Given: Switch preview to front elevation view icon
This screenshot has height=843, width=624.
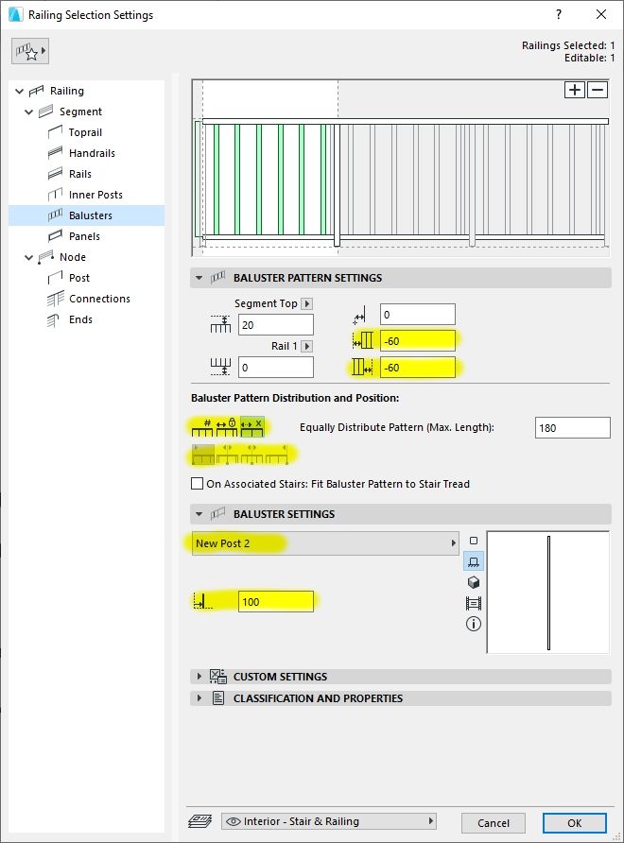Looking at the screenshot, I should [x=474, y=561].
